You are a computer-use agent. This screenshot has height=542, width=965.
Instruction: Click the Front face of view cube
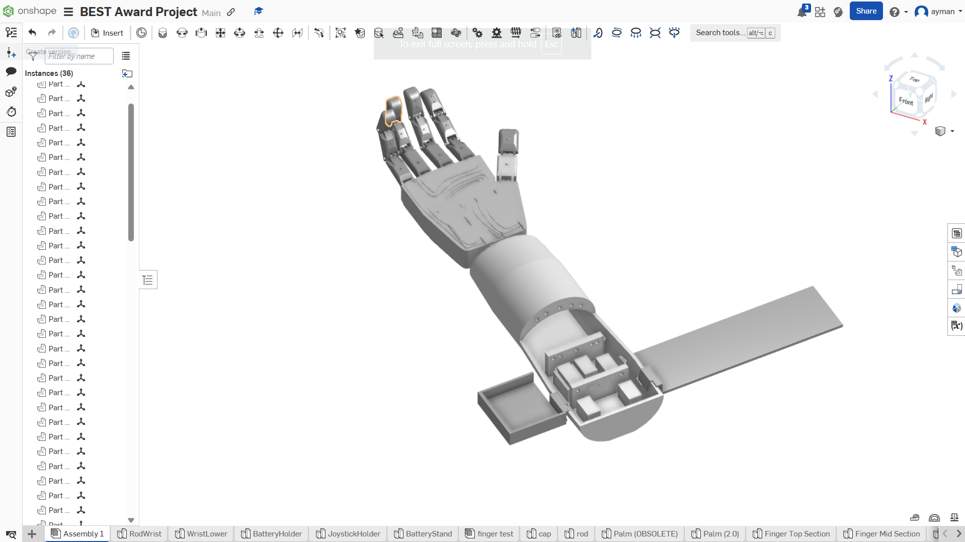click(906, 101)
